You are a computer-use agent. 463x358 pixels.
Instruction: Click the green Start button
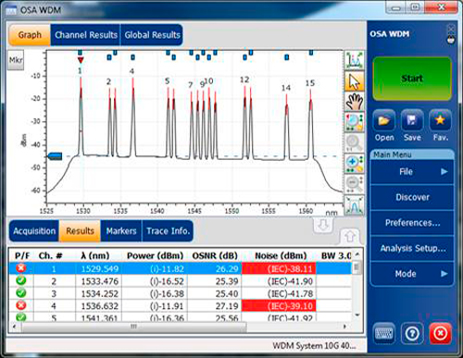(412, 79)
